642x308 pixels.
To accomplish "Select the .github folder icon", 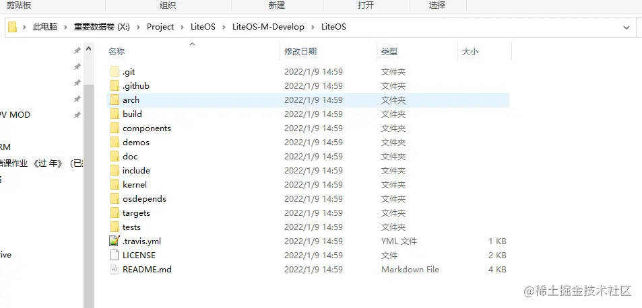I will 115,86.
